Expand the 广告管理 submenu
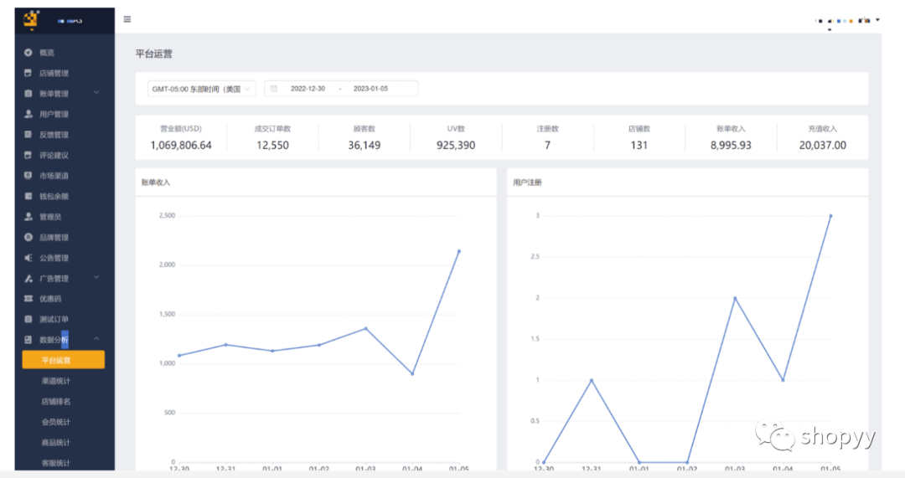The width and height of the screenshot is (905, 478). pyautogui.click(x=96, y=278)
